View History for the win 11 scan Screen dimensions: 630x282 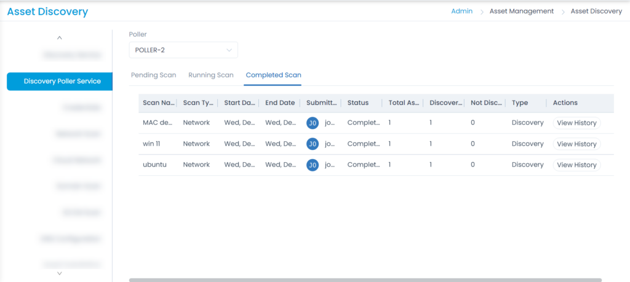576,144
